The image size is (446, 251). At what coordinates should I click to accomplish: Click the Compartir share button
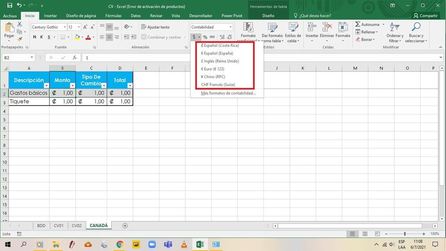click(425, 16)
